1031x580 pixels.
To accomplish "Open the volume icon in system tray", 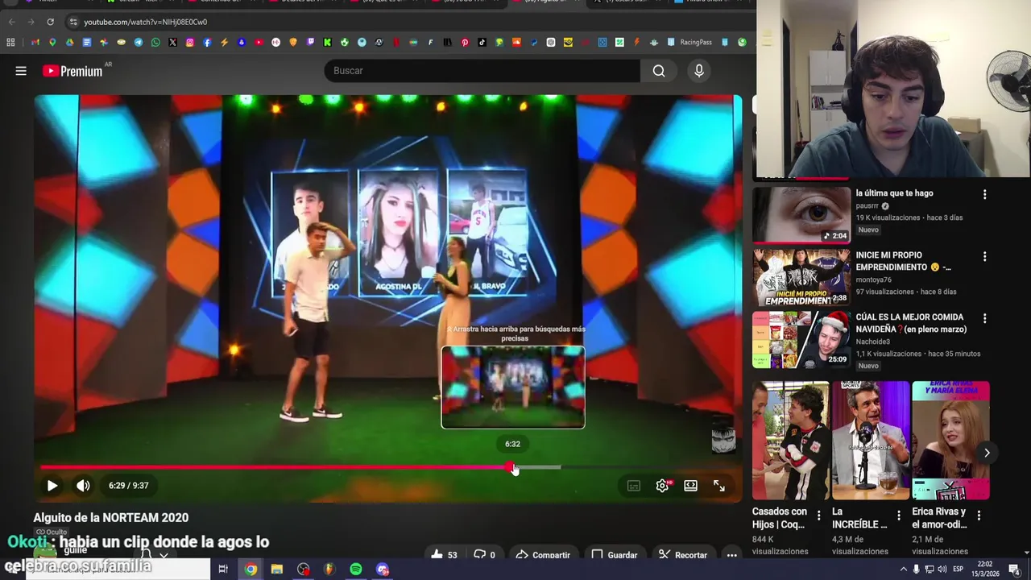I will (x=942, y=570).
